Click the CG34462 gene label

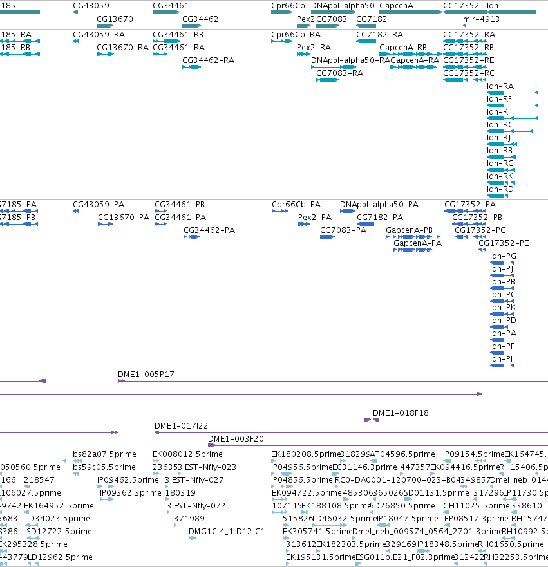click(200, 19)
